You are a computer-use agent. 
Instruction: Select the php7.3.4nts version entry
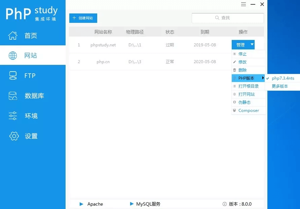(283, 78)
